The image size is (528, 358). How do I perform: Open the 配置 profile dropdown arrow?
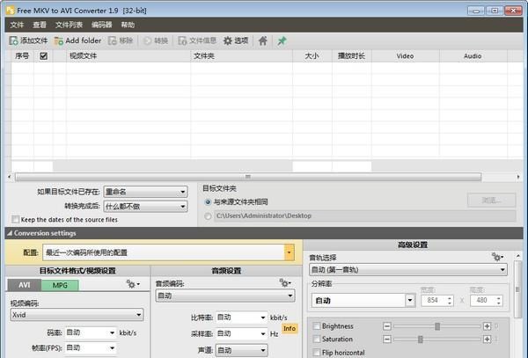[289, 252]
